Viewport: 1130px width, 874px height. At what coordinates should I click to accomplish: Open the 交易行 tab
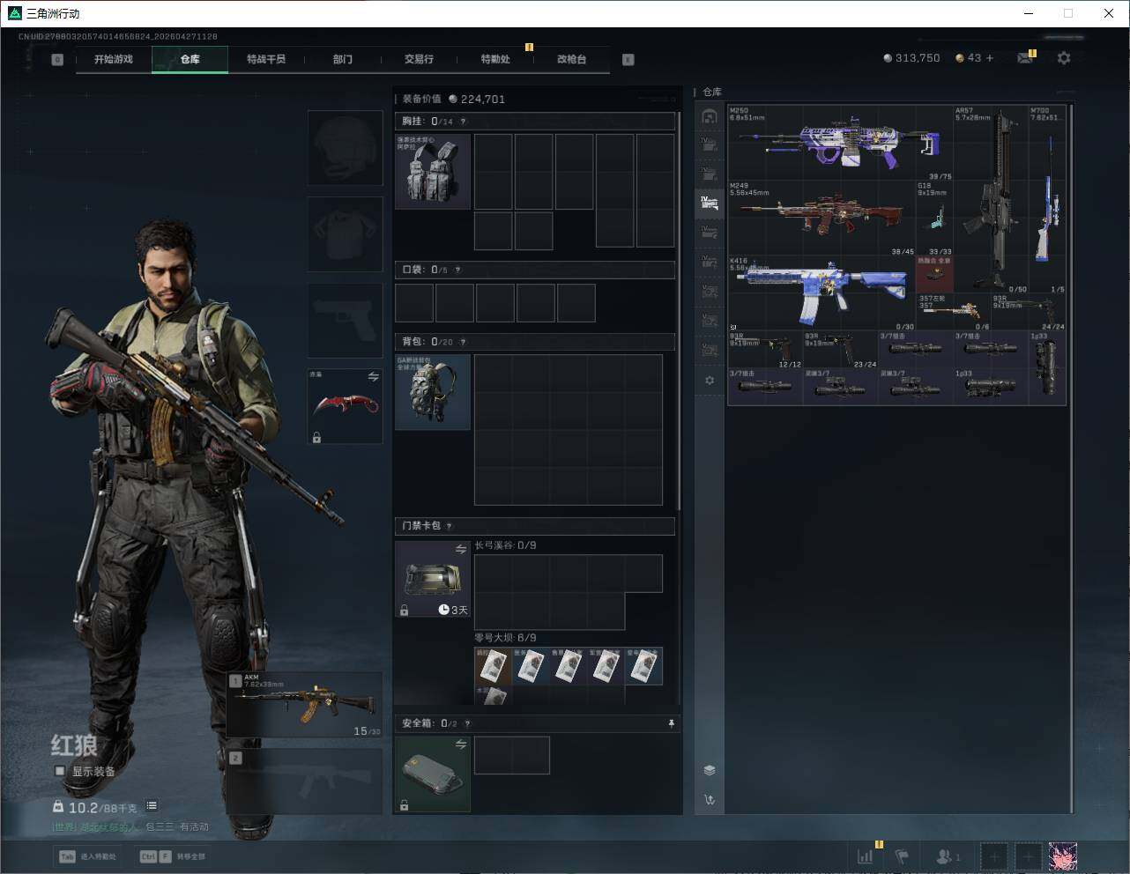[x=419, y=59]
